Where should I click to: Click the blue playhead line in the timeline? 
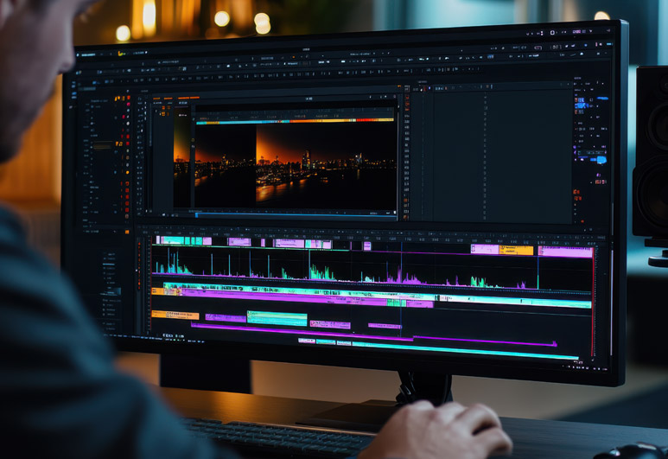(x=401, y=290)
